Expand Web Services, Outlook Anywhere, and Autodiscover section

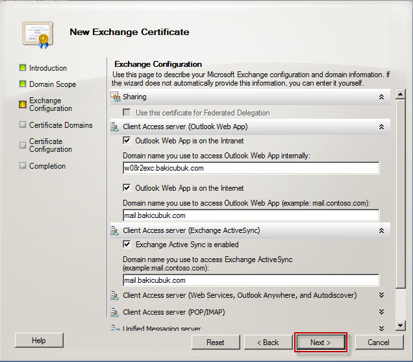[x=381, y=295]
